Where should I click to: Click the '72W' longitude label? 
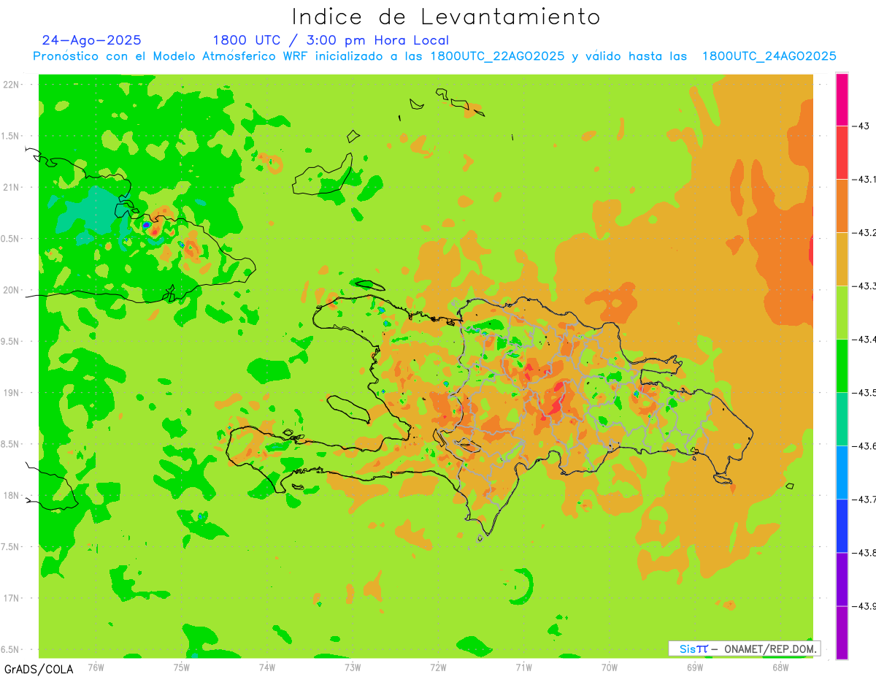click(x=438, y=667)
